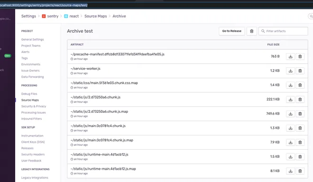Open Alerts settings in the sidebar
This screenshot has width=313, height=182.
click(x=25, y=52)
